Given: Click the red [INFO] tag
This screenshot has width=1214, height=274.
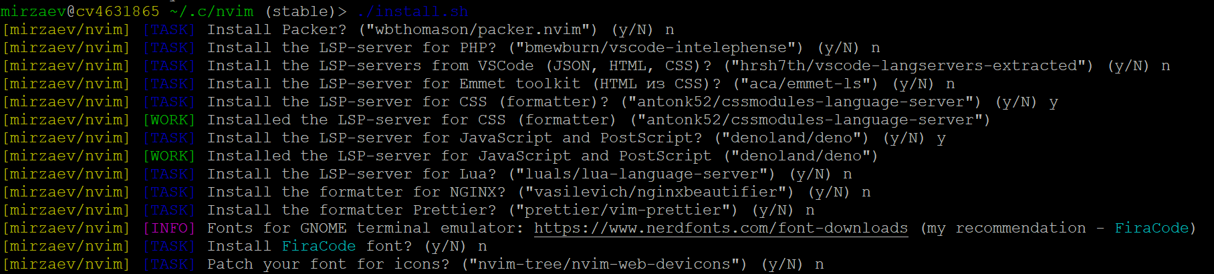Looking at the screenshot, I should [169, 229].
